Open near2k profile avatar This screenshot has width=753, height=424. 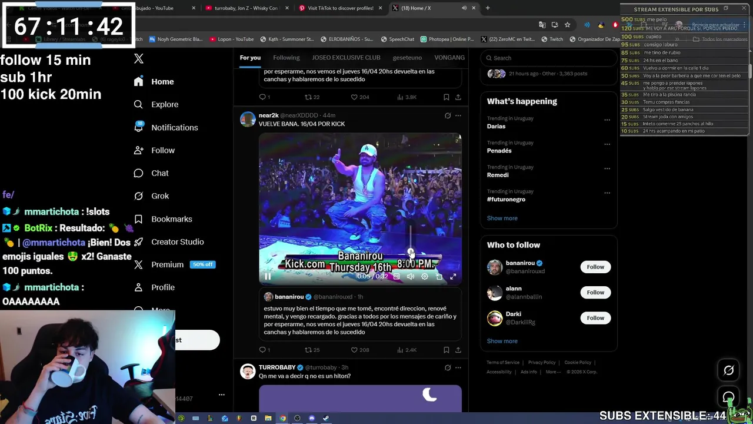coord(248,119)
